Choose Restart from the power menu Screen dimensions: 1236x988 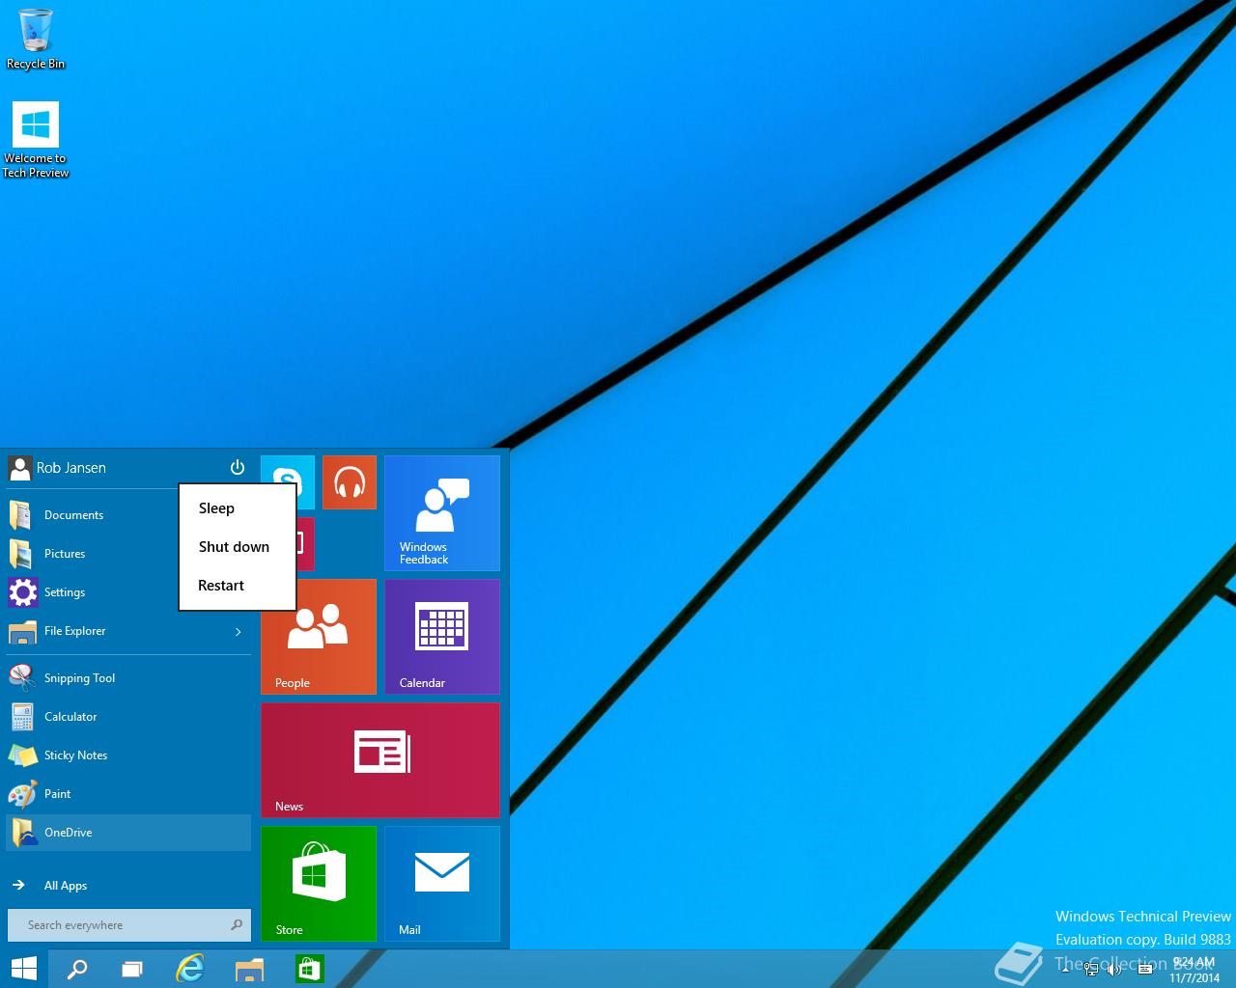click(x=238, y=586)
